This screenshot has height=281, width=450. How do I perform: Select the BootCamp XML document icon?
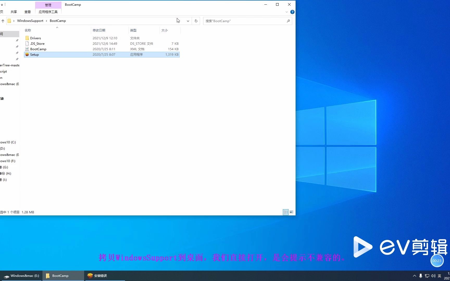point(27,49)
